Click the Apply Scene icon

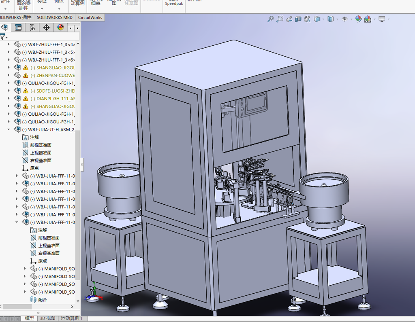click(368, 19)
